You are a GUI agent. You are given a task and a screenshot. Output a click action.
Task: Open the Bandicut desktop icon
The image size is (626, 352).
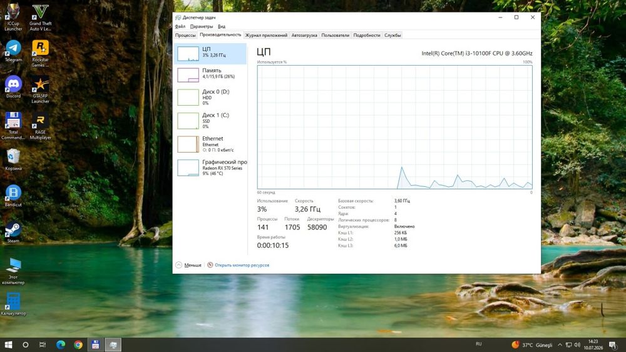point(13,196)
